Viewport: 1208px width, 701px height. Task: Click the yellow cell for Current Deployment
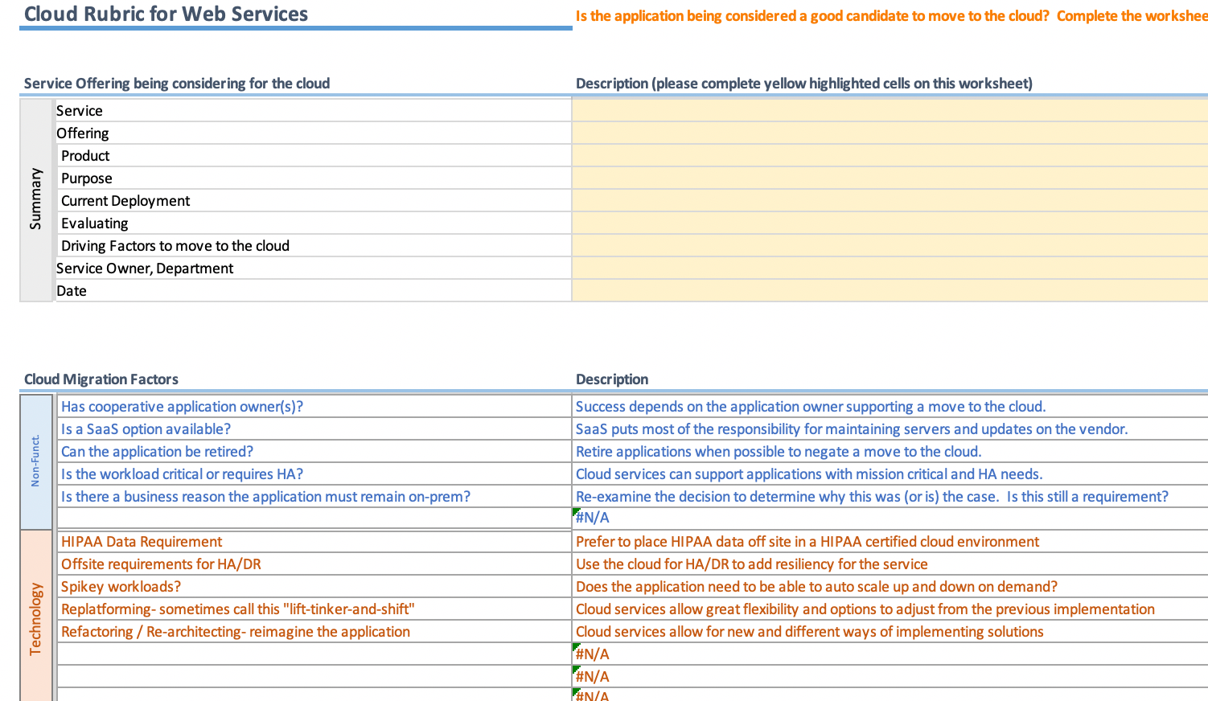coord(889,201)
